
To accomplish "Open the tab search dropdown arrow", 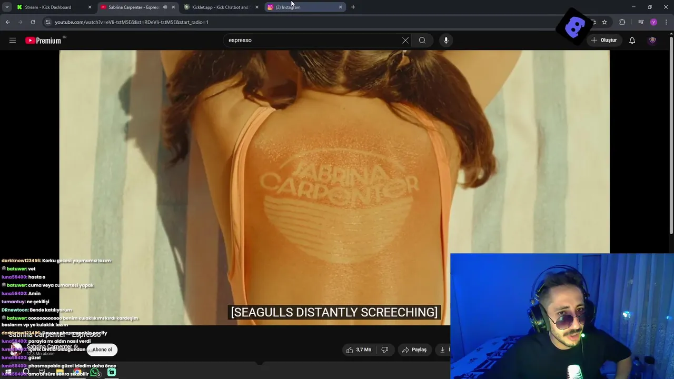I will pos(7,7).
